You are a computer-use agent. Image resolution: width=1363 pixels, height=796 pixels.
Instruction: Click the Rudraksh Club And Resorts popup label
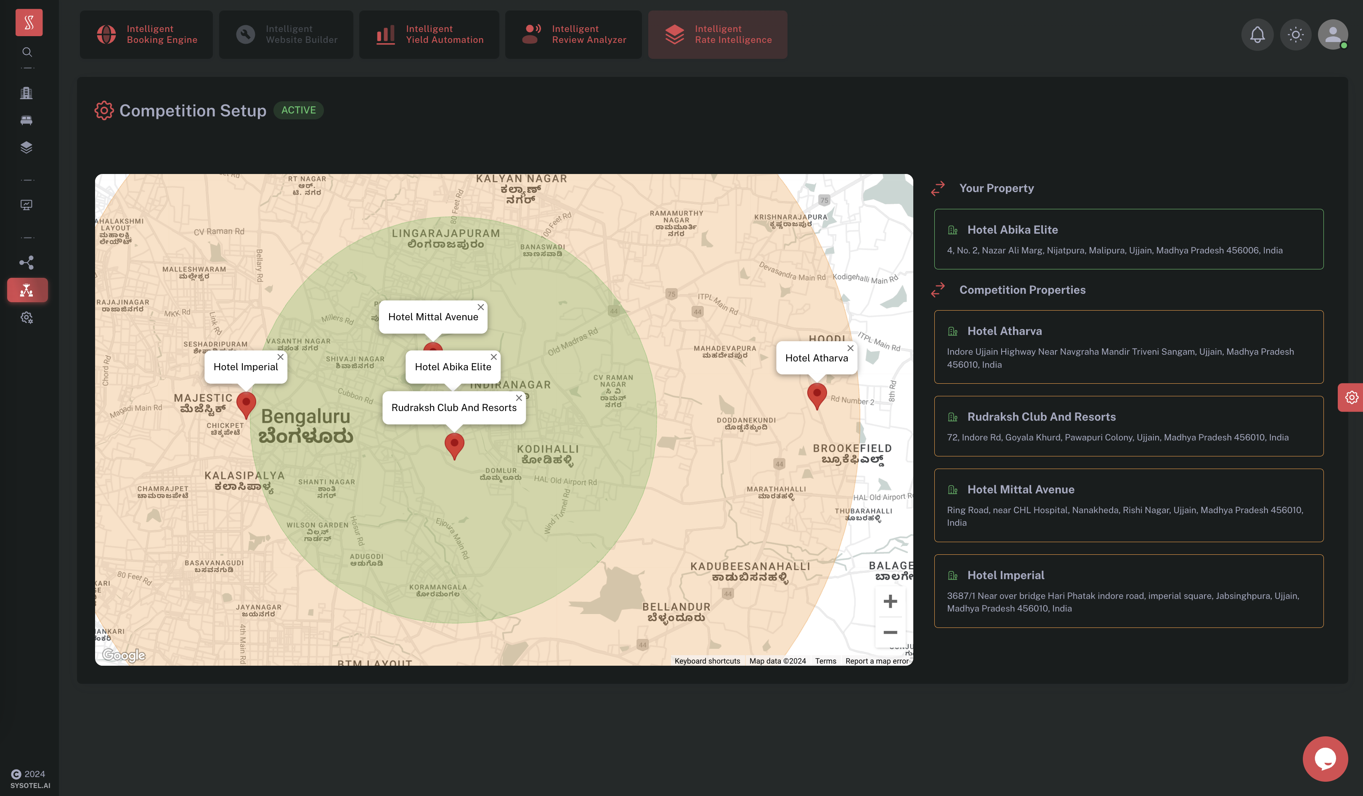tap(454, 408)
